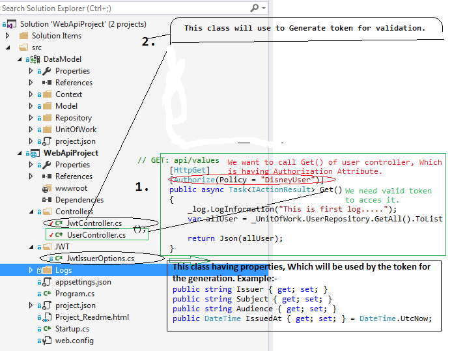Screen dimensions: 452x351
Task: Collapse the DataModel project node
Action: click(20, 59)
